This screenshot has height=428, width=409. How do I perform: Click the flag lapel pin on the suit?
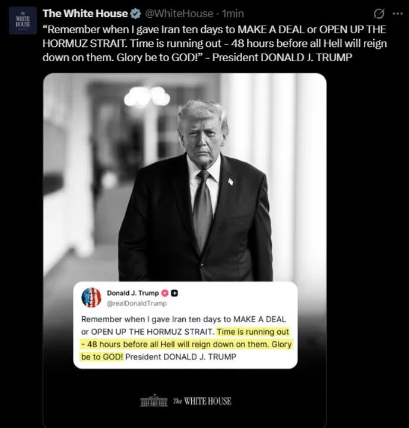(x=231, y=181)
